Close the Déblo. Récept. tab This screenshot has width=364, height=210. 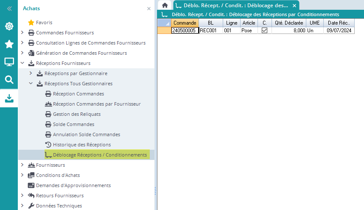click(x=294, y=6)
